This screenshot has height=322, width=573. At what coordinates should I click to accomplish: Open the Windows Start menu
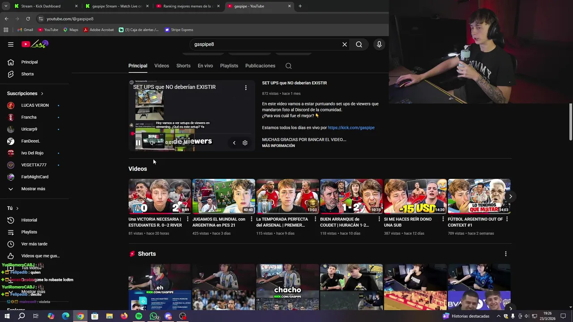(7, 316)
